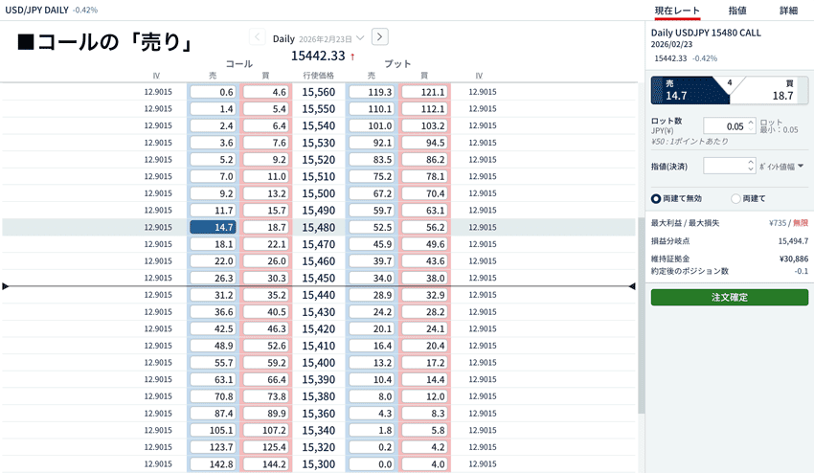Switch to the 詳細 tab
814x473 pixels.
pyautogui.click(x=788, y=10)
